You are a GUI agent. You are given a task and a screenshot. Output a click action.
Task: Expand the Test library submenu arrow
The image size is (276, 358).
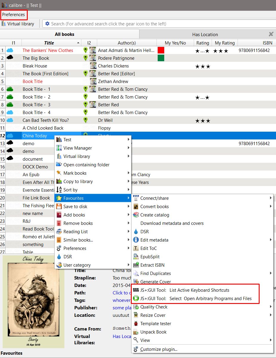coord(128,139)
